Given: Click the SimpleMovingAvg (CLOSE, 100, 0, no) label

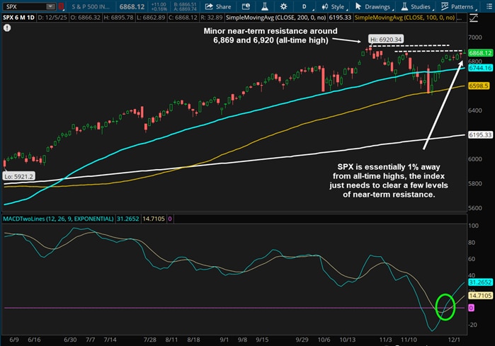Looking at the screenshot, I should pyautogui.click(x=404, y=18).
